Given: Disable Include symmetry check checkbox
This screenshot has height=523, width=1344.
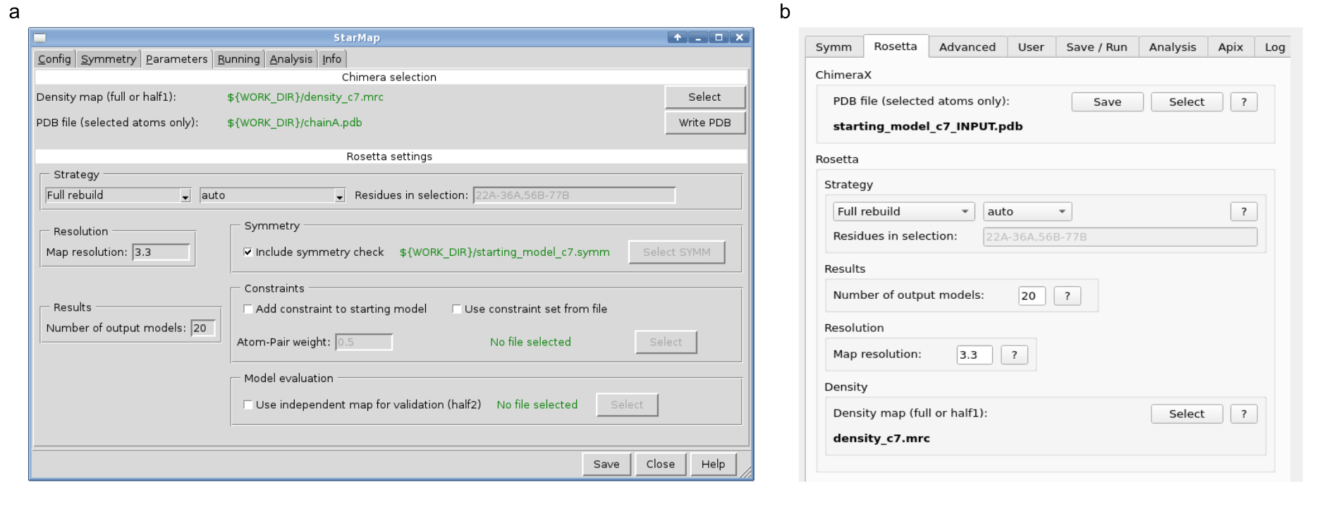Looking at the screenshot, I should (248, 252).
